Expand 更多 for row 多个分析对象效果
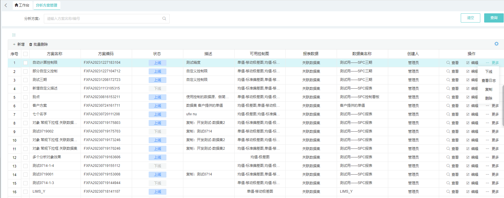This screenshot has height=198, width=504. point(492,157)
